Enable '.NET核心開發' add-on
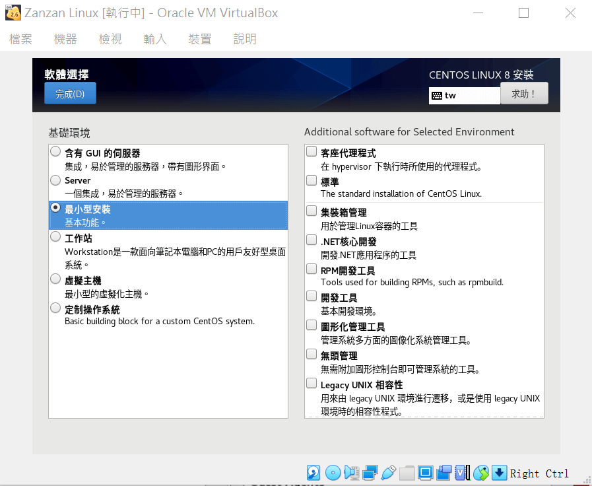This screenshot has height=486, width=592. point(312,240)
